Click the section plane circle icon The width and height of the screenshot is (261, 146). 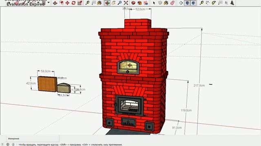(181, 3)
